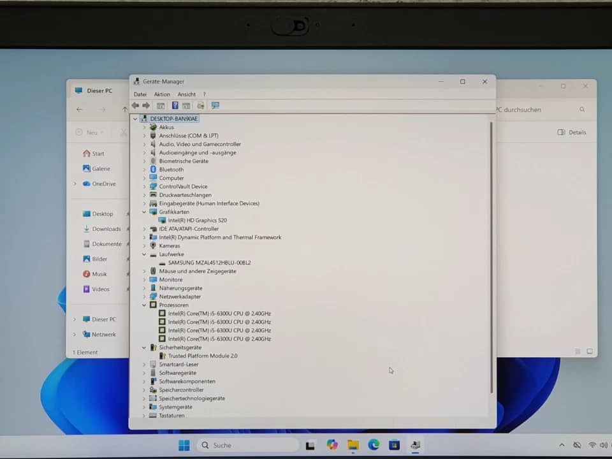Collapse the Grafikkarten category

144,212
